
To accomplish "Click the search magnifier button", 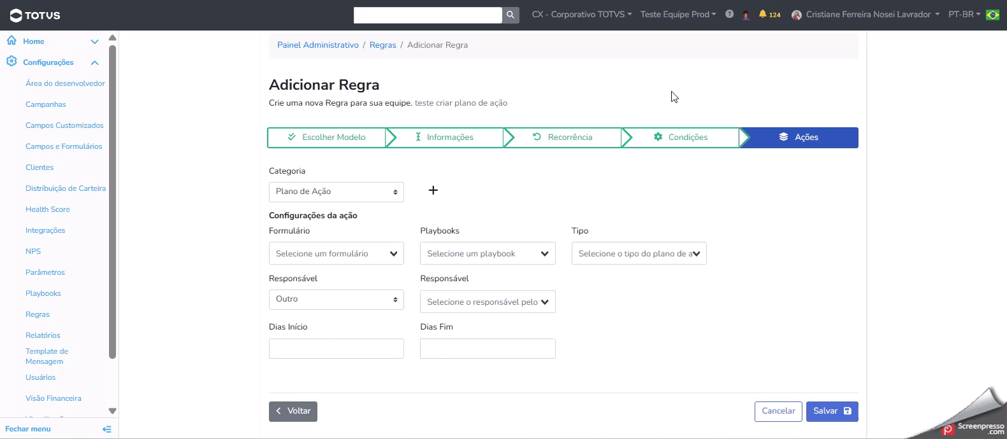I will click(x=511, y=15).
